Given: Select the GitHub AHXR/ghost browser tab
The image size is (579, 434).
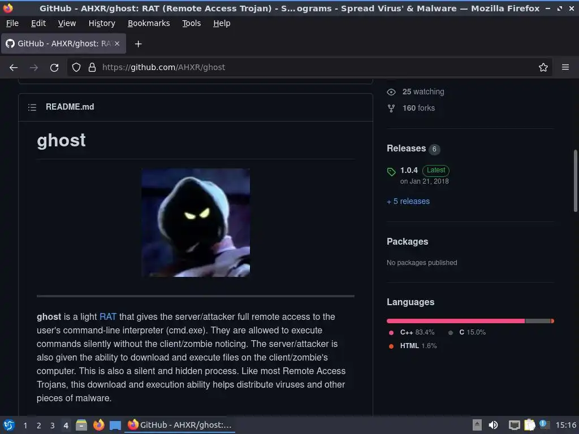Looking at the screenshot, I should pos(63,44).
